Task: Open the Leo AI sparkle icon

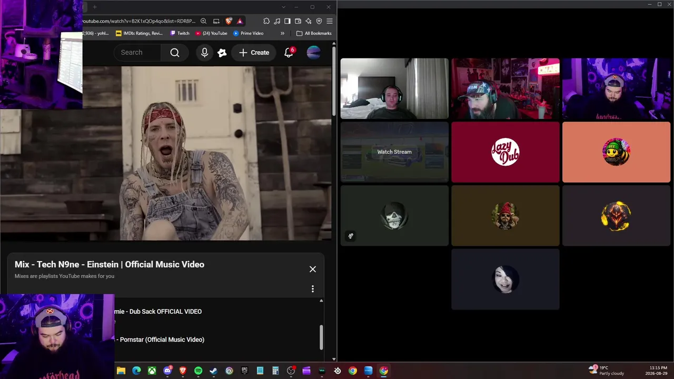Action: point(309,21)
